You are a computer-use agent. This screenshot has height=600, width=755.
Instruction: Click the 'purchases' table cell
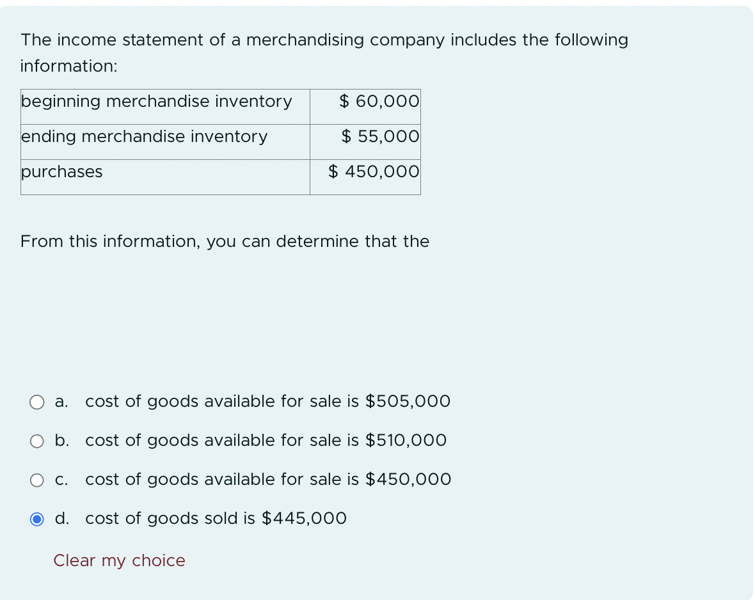pos(165,177)
